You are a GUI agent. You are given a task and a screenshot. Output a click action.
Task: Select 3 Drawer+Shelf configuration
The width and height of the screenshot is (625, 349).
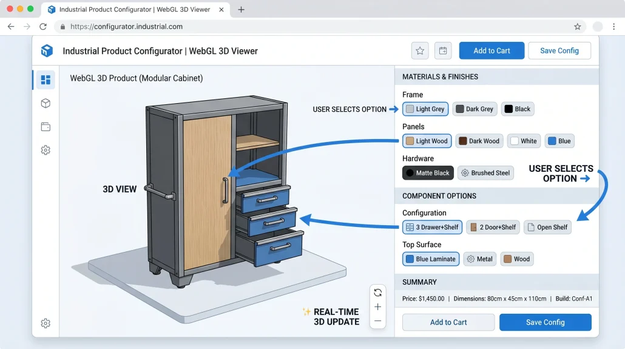432,227
